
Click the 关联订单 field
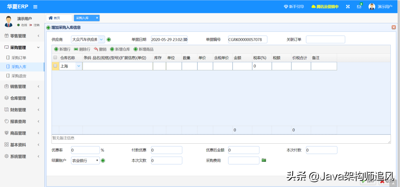coord(326,40)
